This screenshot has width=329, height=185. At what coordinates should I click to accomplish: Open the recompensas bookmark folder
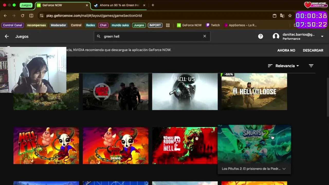pyautogui.click(x=36, y=25)
